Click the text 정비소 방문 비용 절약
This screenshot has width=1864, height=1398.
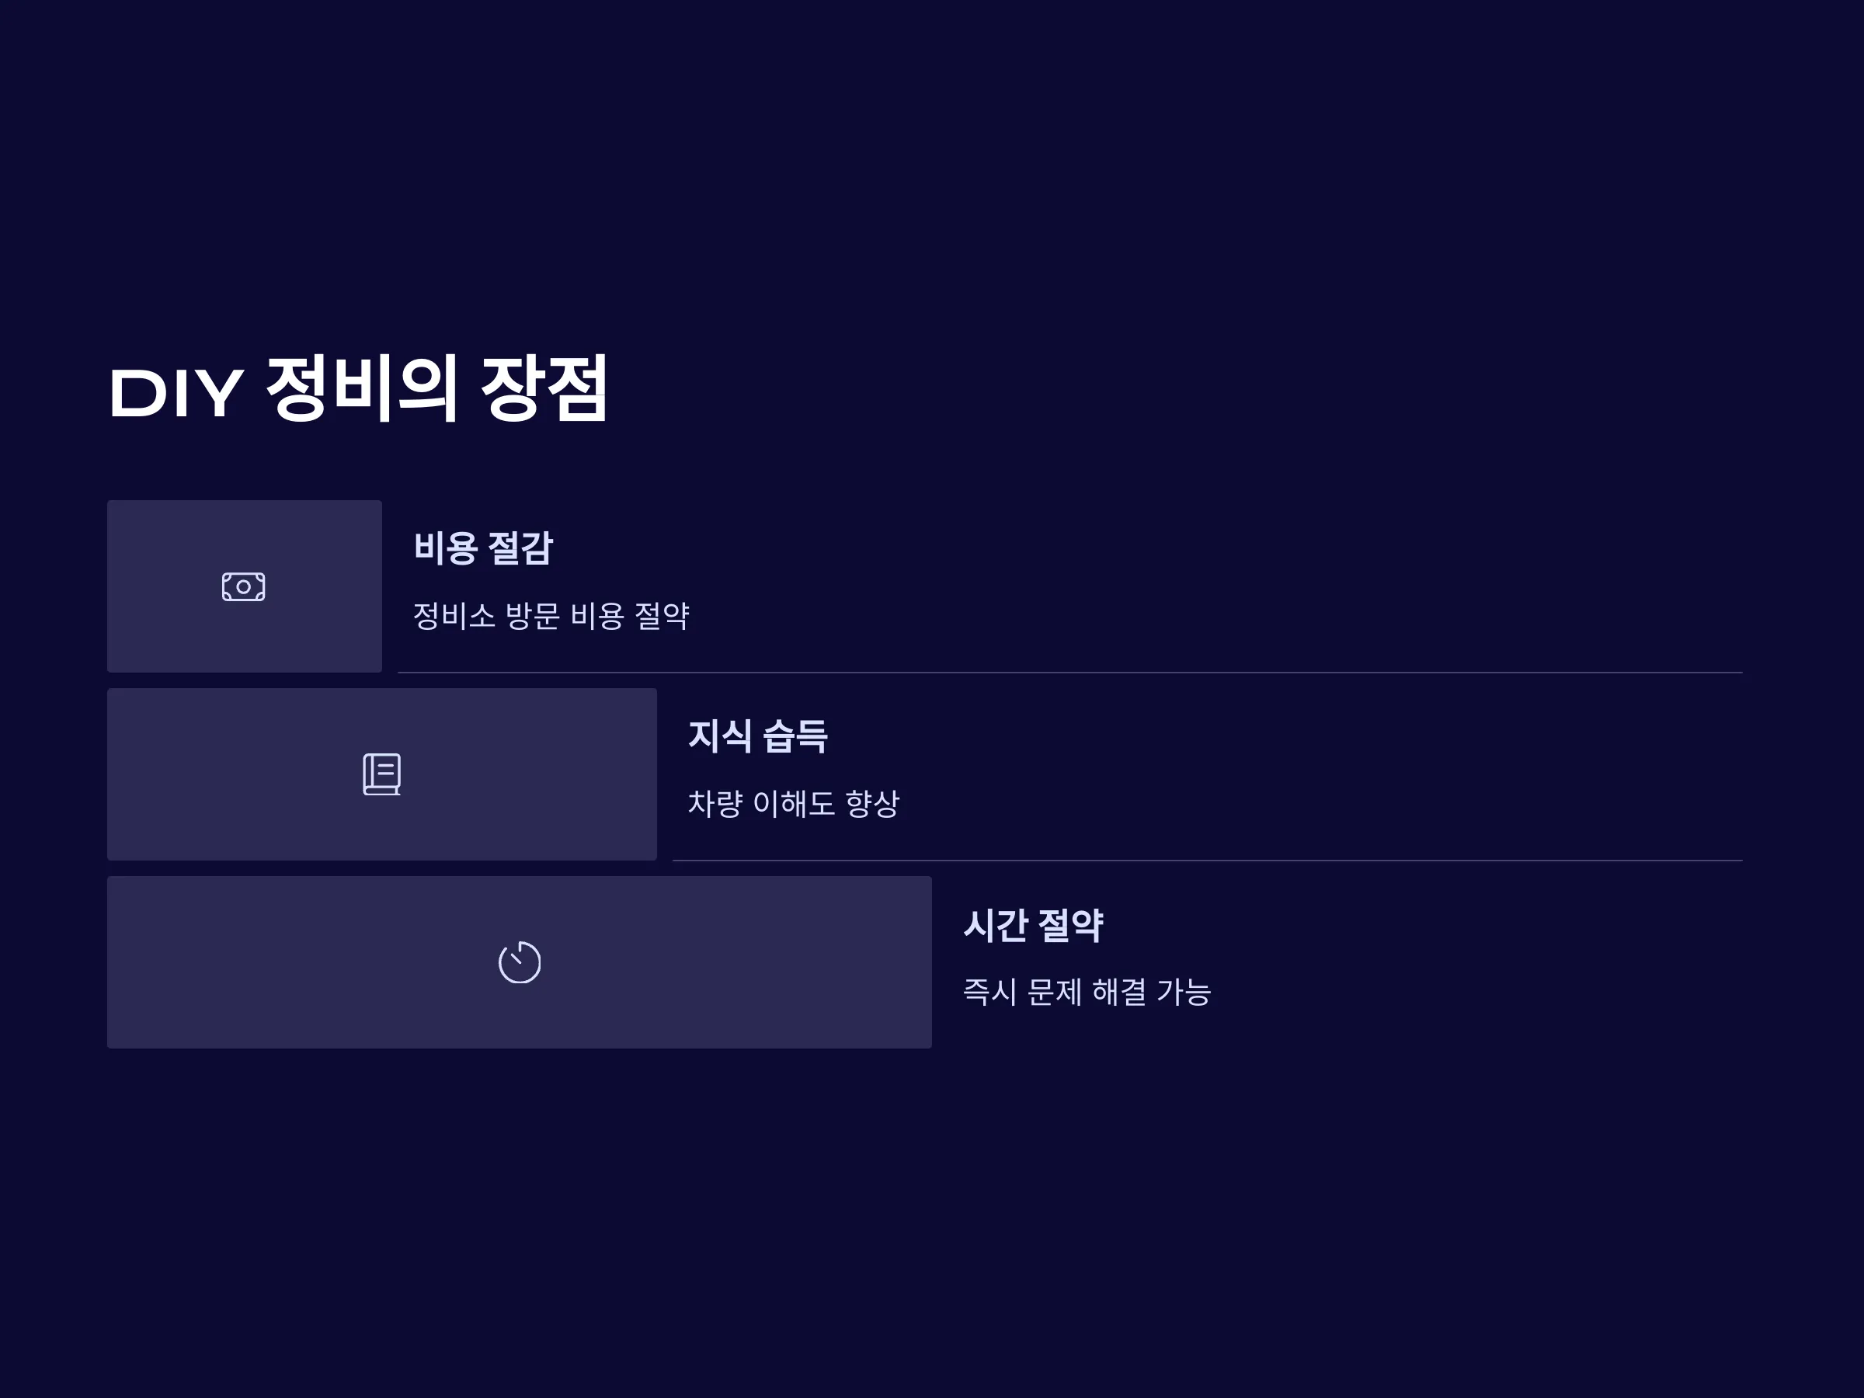point(551,615)
